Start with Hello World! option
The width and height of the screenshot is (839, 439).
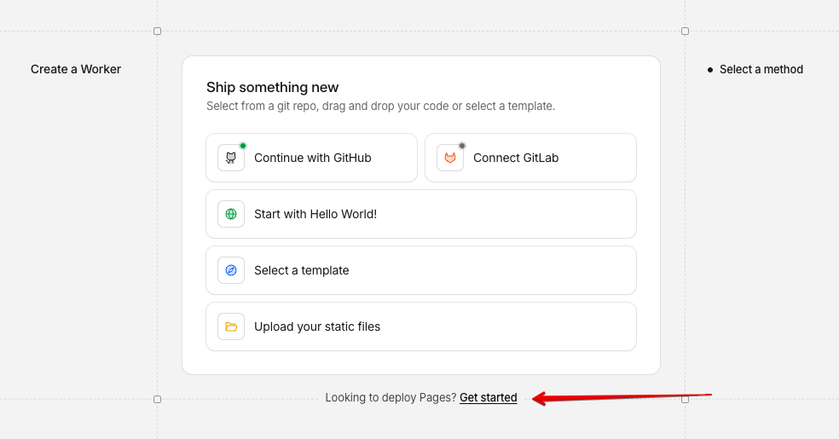click(x=421, y=214)
